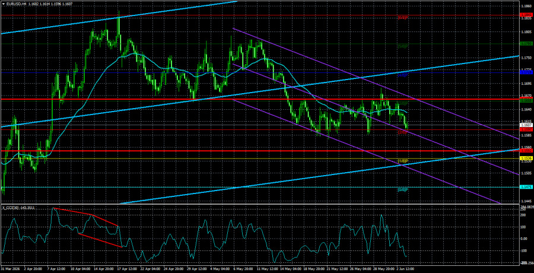This screenshot has height=273, width=534.
Task: Click the 1.1750 price axis value
Action: 526,58
